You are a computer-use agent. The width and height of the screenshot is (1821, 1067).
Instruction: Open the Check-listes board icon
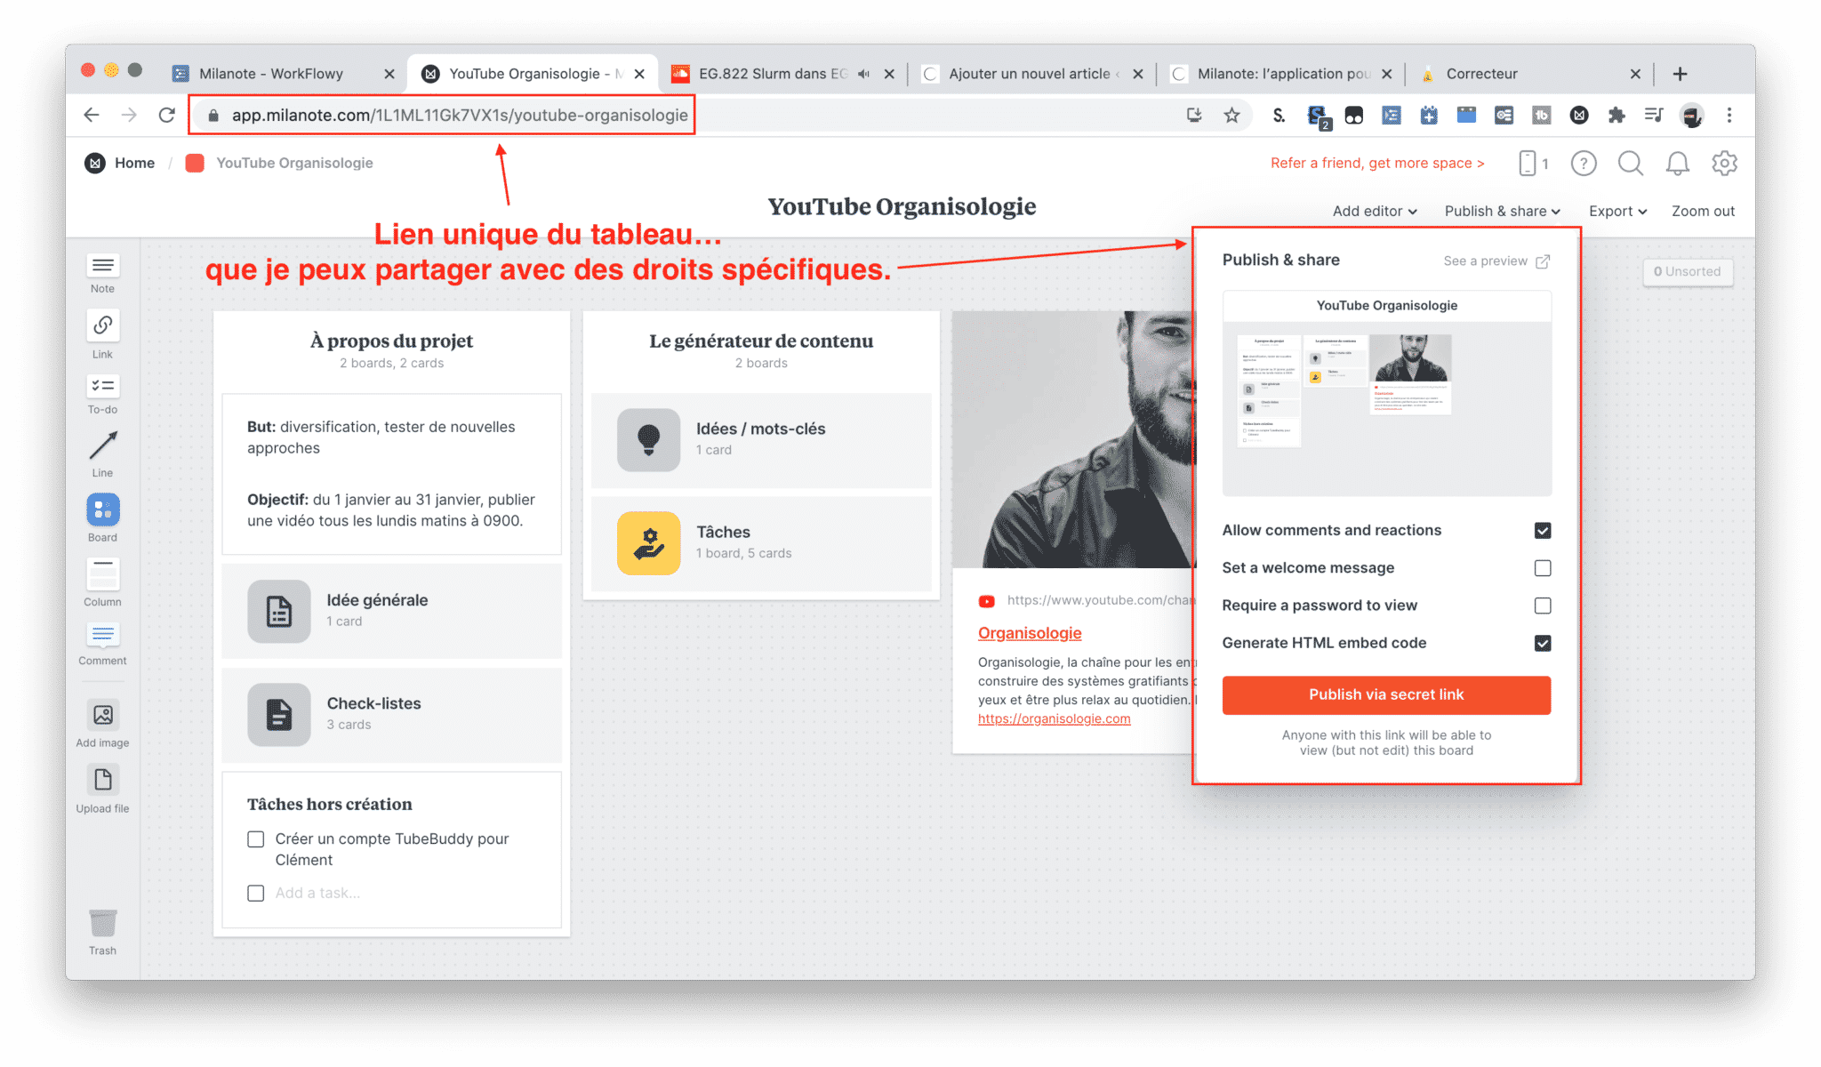(x=279, y=715)
